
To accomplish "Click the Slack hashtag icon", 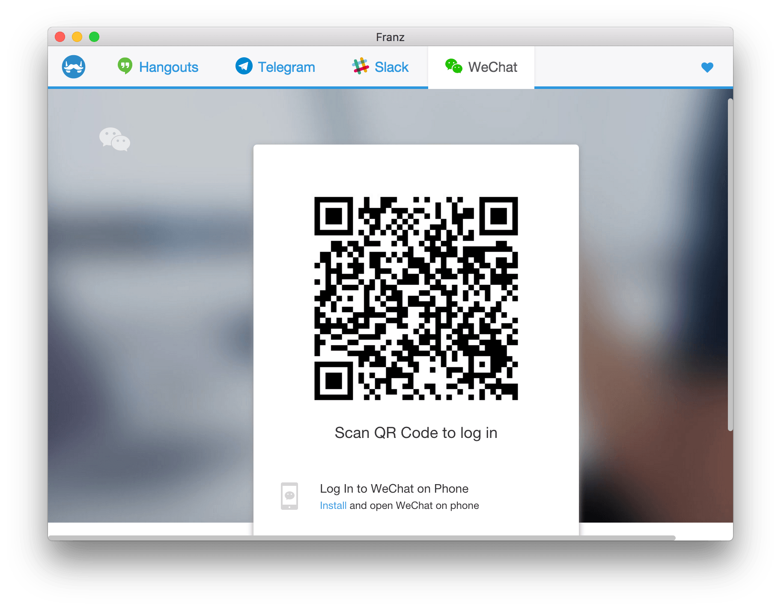I will pos(360,66).
